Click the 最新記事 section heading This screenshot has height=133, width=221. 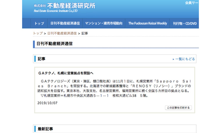(x=45, y=129)
